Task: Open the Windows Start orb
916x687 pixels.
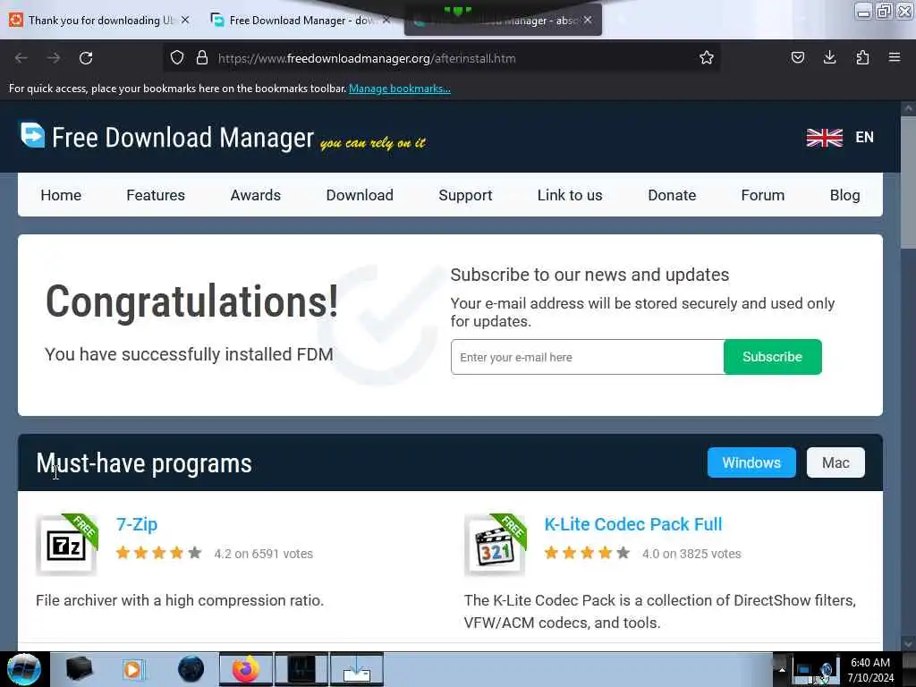Action: coord(23,669)
